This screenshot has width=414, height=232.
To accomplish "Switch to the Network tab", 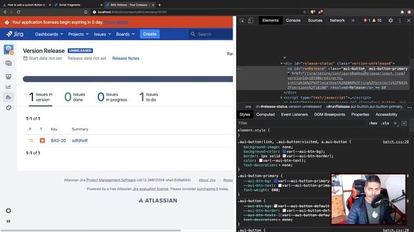I will coord(337,20).
